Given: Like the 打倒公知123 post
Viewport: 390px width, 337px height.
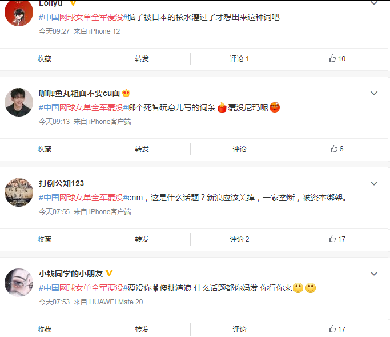Looking at the screenshot, I should coord(337,239).
